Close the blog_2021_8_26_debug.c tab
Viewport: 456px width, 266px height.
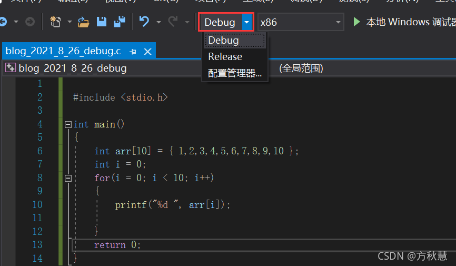tap(148, 52)
